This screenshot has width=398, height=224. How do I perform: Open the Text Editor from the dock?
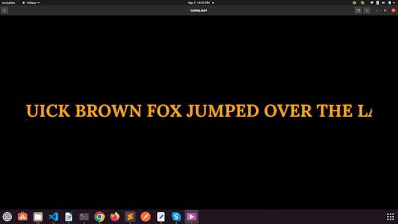tap(161, 216)
